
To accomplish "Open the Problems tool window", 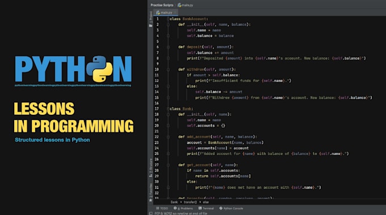I will pos(183,208).
